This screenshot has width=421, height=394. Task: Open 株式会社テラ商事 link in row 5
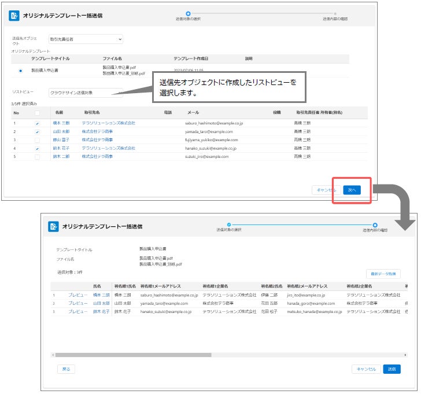pos(97,156)
